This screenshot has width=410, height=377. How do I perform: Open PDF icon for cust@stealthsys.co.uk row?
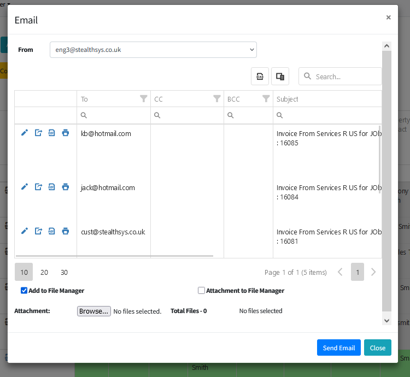pyautogui.click(x=51, y=231)
